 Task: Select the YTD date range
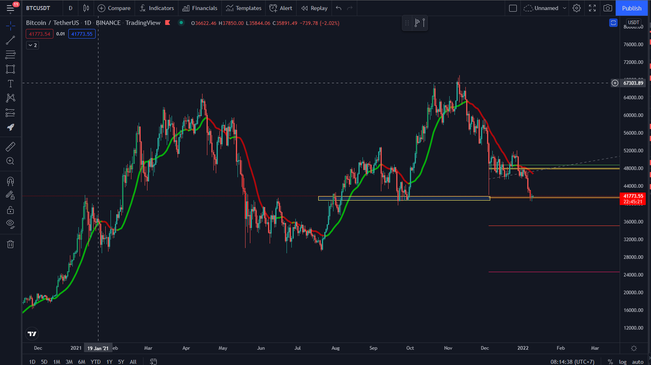tap(95, 362)
